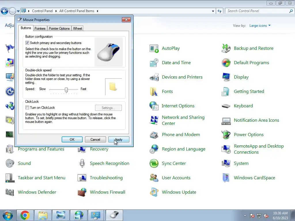Click OK in Mouse Properties
The height and width of the screenshot is (221, 295).
click(x=72, y=140)
